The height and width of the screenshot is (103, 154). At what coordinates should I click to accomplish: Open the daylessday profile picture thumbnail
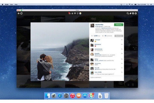pos(92,25)
